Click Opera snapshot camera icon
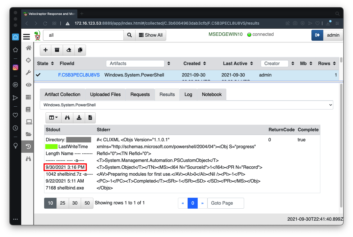 coord(295,23)
